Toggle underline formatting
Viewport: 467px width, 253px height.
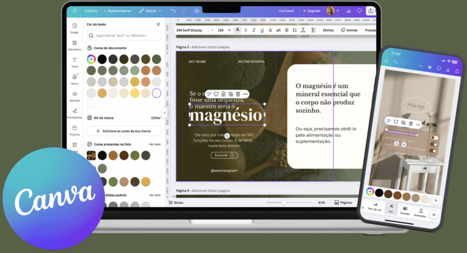[262, 30]
